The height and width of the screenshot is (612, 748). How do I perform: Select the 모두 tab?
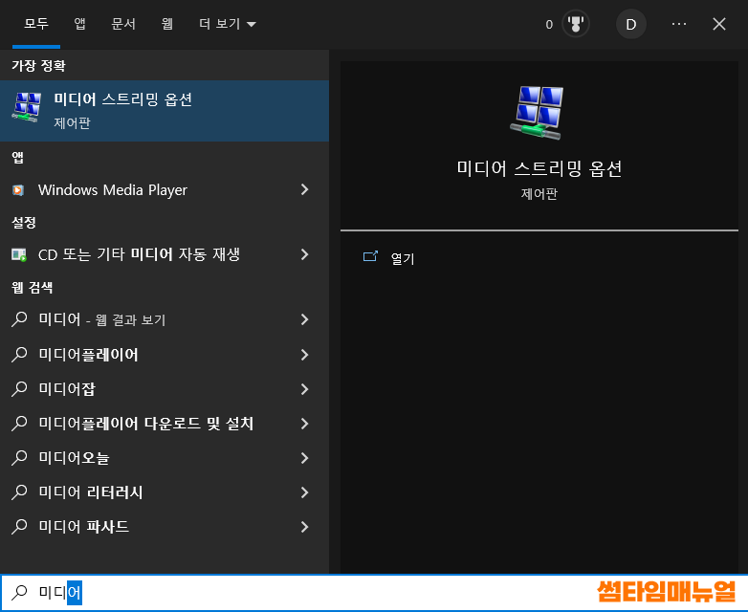36,24
